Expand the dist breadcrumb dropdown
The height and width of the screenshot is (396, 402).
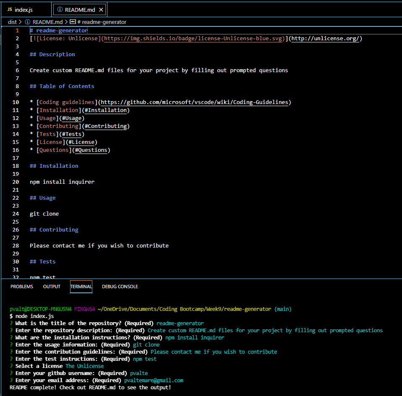point(12,22)
